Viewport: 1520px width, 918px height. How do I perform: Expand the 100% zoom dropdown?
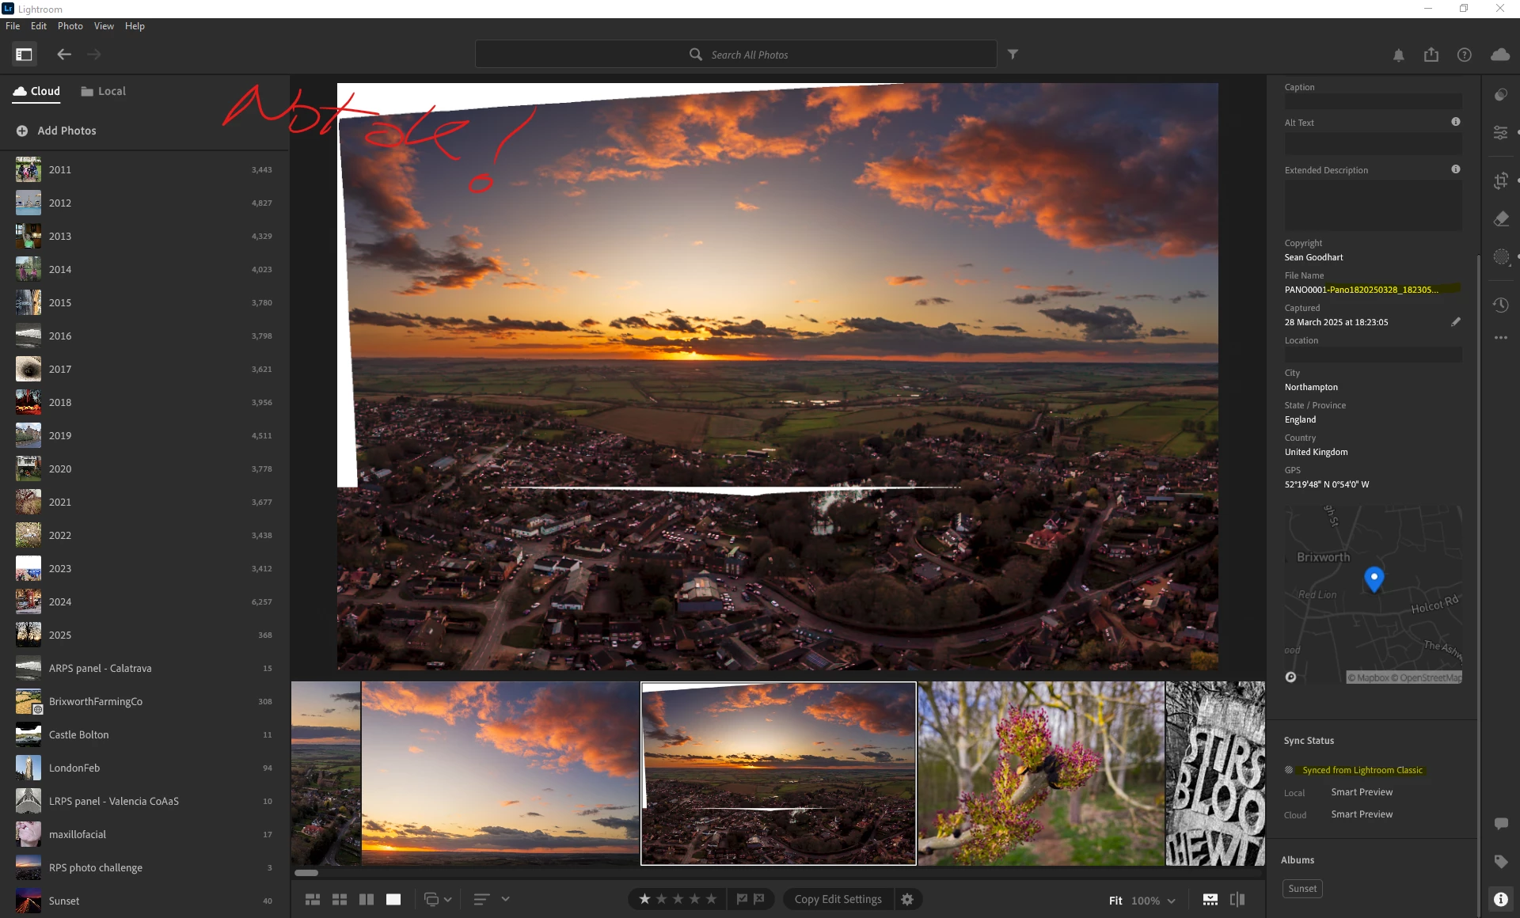(1171, 901)
